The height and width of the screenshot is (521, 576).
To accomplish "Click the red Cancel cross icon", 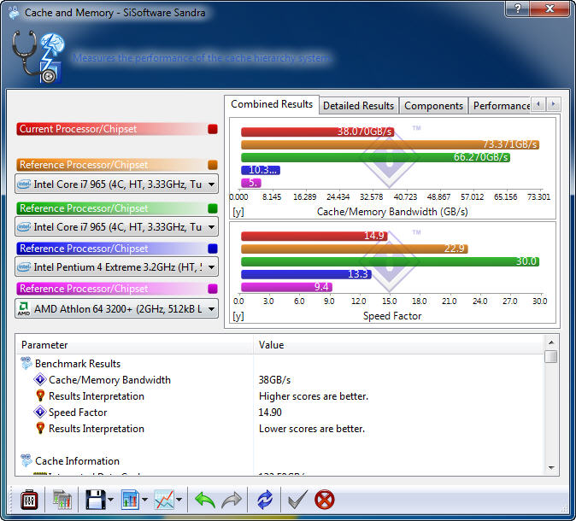I will 325,500.
